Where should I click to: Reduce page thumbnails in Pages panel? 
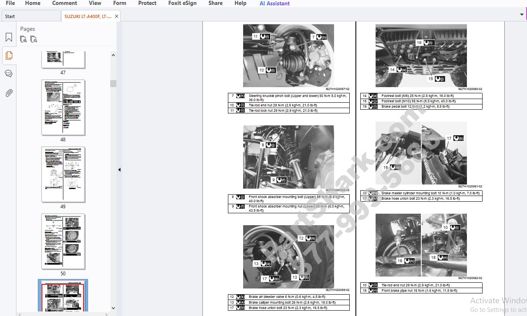(x=34, y=39)
